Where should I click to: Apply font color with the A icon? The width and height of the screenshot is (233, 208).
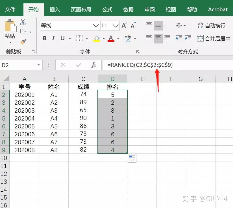(111, 37)
